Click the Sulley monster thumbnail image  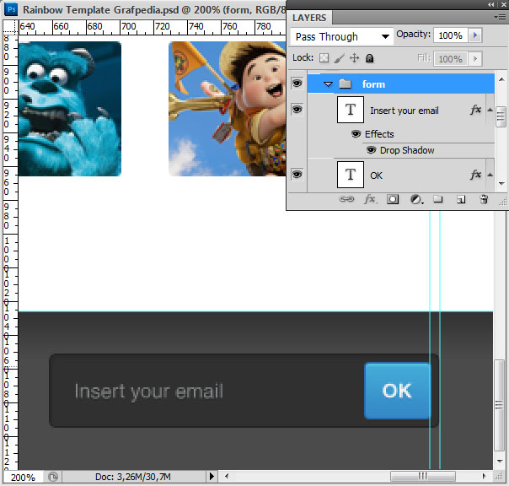70,109
